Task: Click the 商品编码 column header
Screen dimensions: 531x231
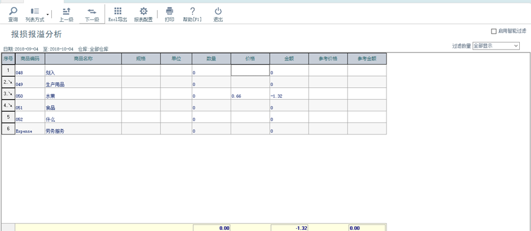Action: pyautogui.click(x=30, y=58)
